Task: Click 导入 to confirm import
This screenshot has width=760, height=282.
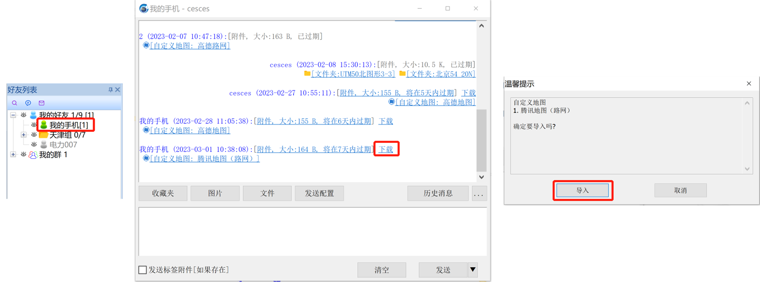Action: pos(582,190)
